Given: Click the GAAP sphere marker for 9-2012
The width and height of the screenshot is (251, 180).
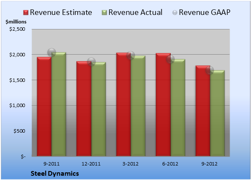Looking at the screenshot, I should [x=210, y=70].
